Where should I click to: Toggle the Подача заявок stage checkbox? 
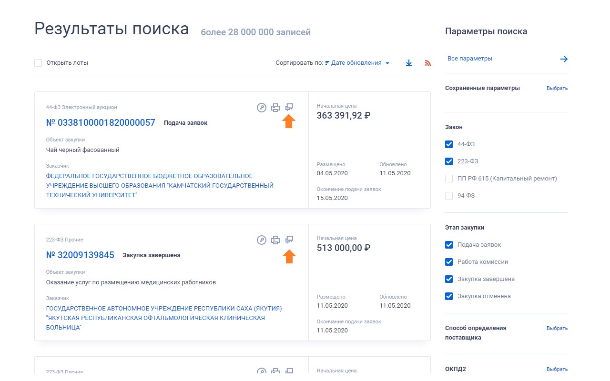448,245
